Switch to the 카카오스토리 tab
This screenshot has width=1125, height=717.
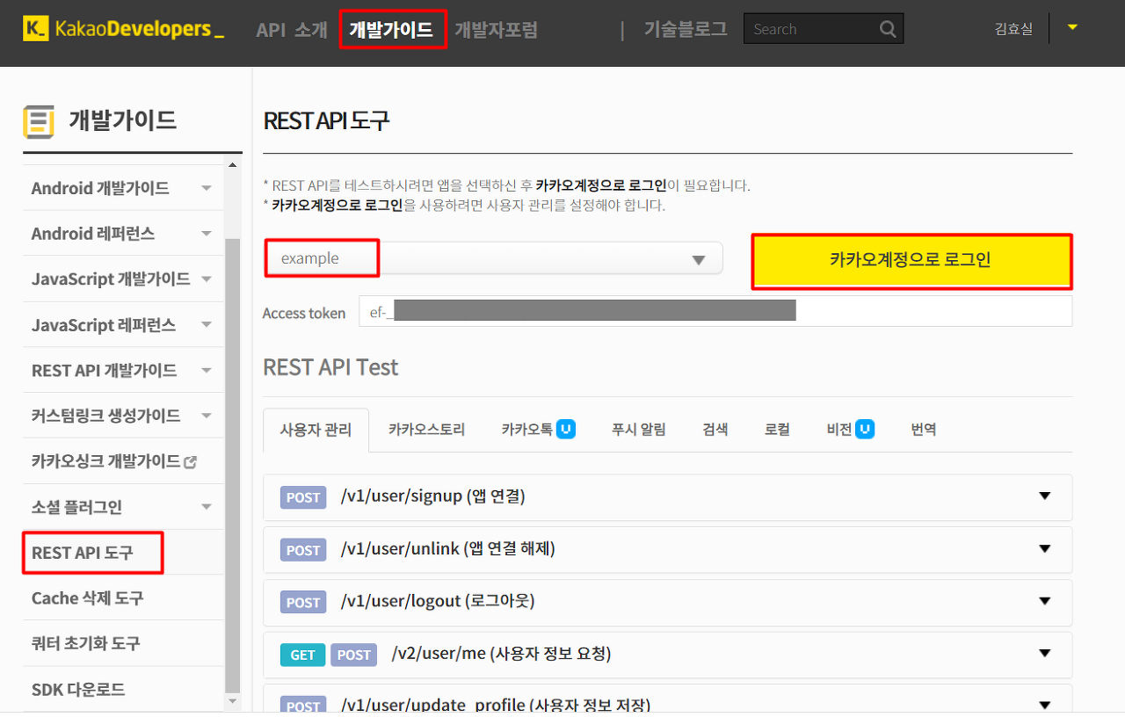point(426,430)
